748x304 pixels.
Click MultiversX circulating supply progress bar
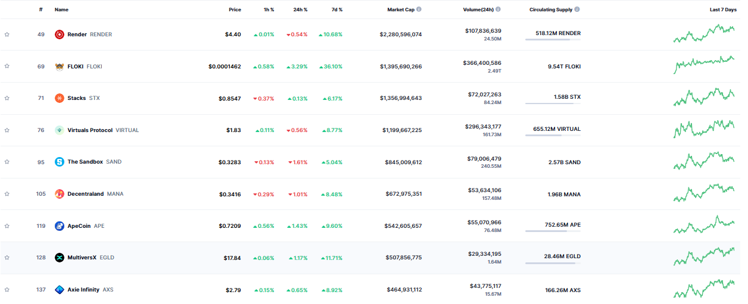553,263
